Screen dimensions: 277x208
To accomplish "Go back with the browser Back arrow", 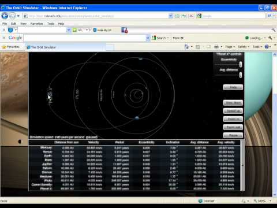I will tap(5, 16).
